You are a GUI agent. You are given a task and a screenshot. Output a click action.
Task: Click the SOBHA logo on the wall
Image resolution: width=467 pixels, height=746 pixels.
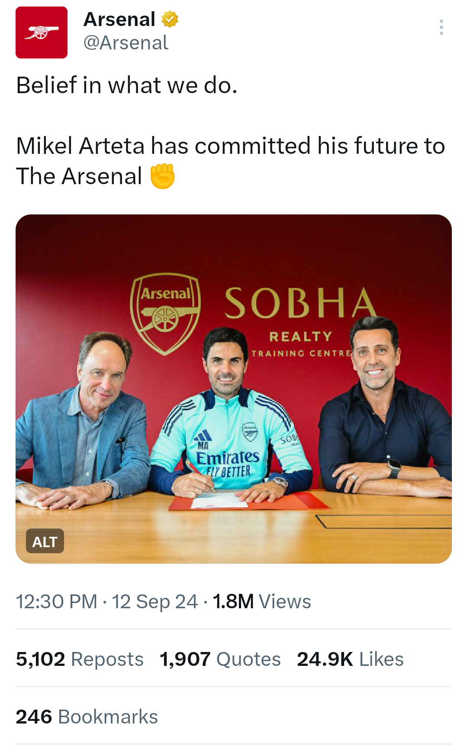click(x=300, y=303)
